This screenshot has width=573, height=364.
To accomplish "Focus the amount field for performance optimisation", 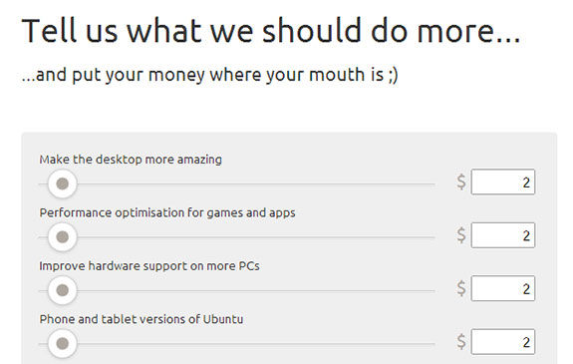I will [x=503, y=235].
